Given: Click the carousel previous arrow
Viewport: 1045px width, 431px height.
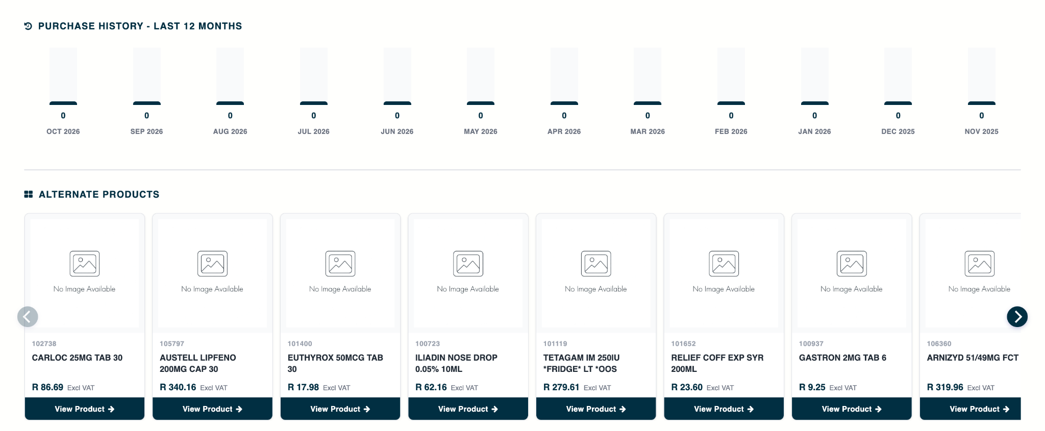Looking at the screenshot, I should [x=28, y=317].
